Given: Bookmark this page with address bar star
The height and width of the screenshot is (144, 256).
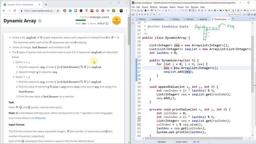Looking at the screenshot, I should pos(58,11).
